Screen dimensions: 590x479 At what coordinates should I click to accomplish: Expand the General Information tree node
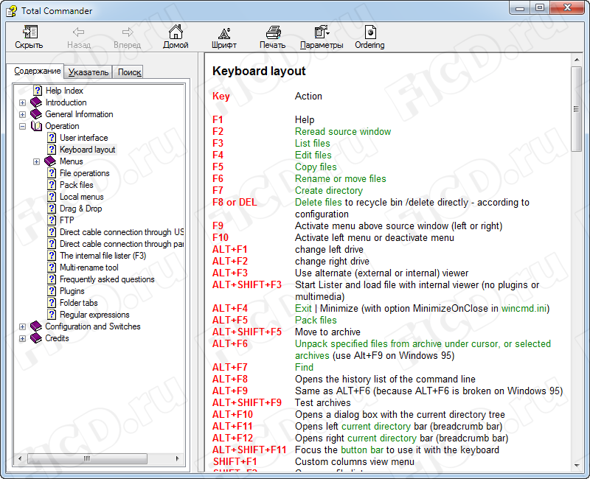[23, 114]
